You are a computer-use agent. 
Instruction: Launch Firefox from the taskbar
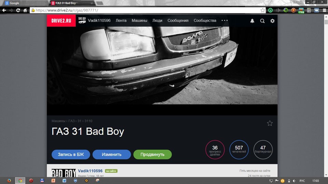click(x=9, y=181)
